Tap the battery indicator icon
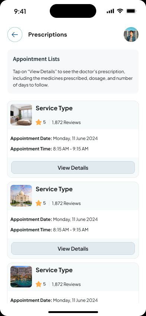Screen dimensions: 146x316 pyautogui.click(x=131, y=11)
